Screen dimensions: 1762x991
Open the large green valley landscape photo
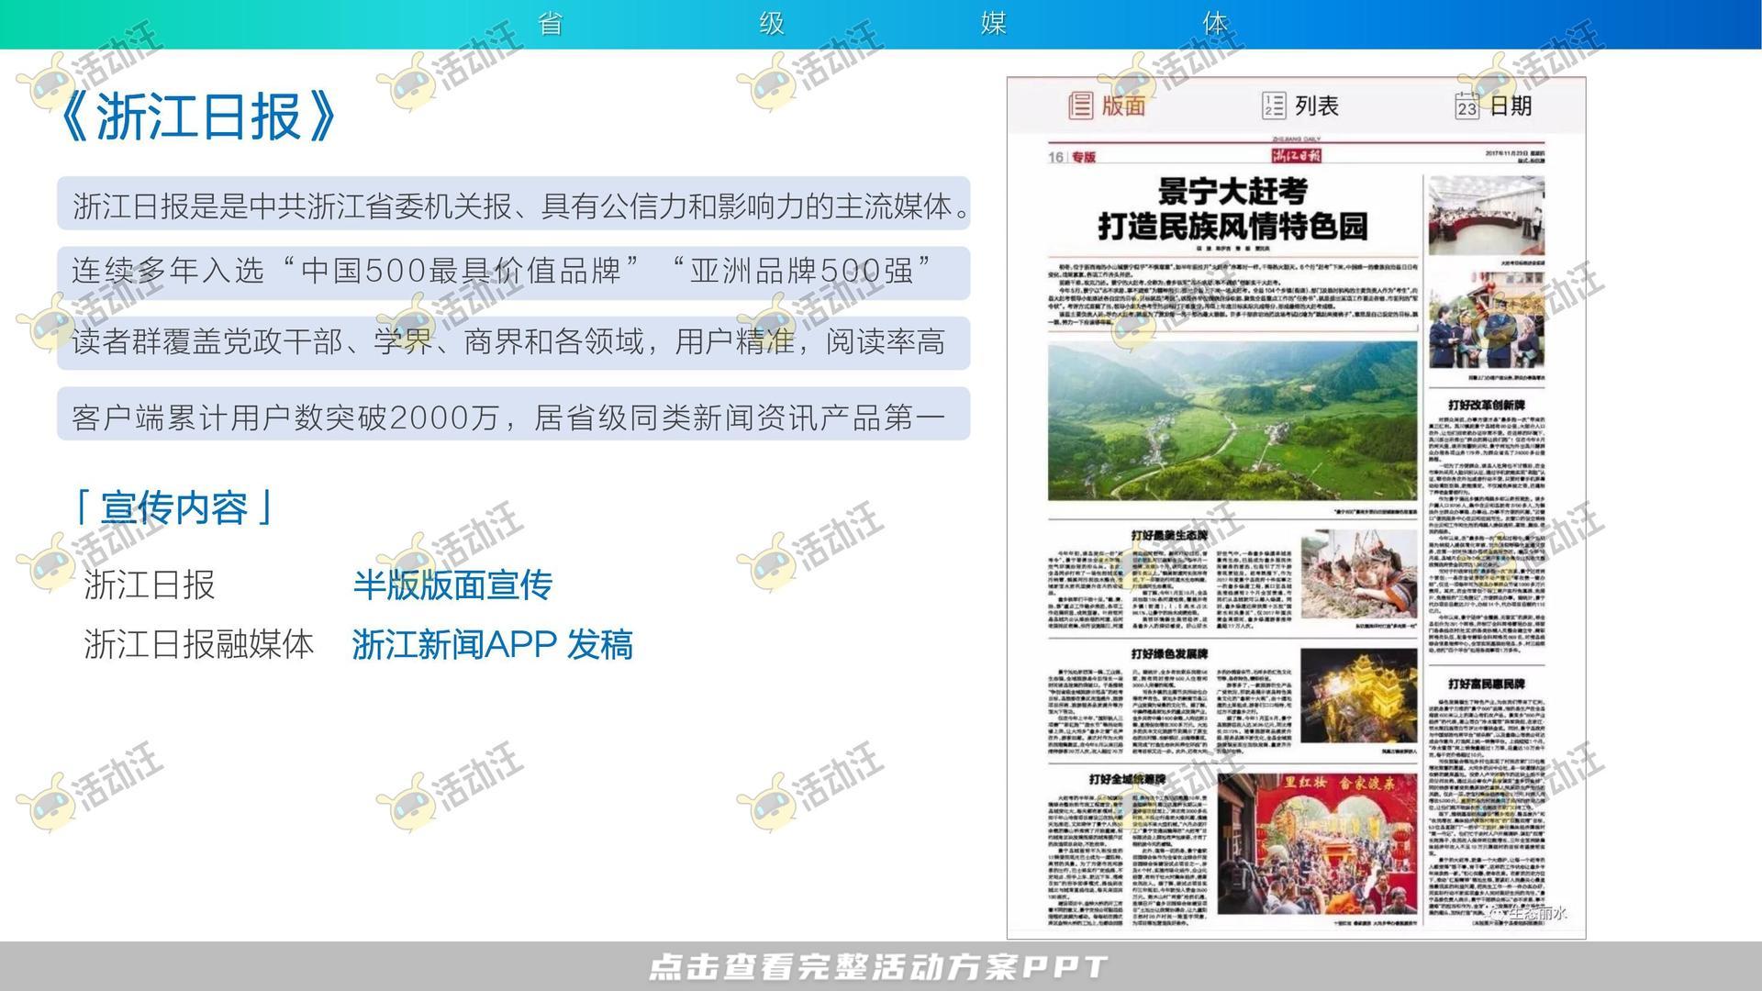pyautogui.click(x=1232, y=421)
